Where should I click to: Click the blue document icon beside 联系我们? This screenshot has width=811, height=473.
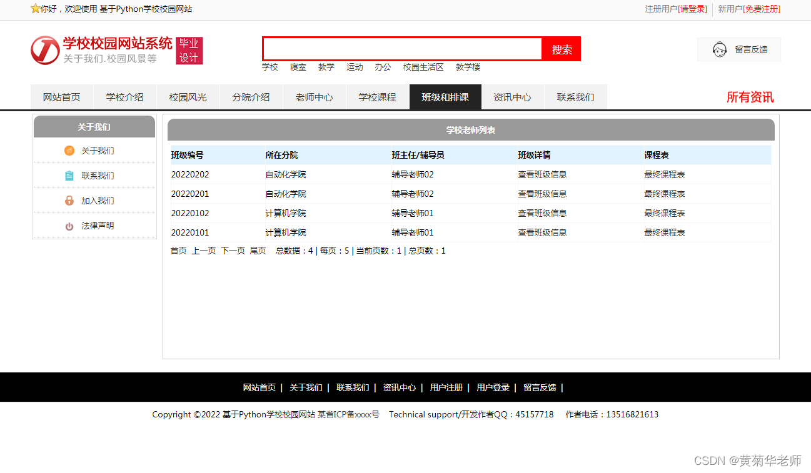tap(68, 176)
